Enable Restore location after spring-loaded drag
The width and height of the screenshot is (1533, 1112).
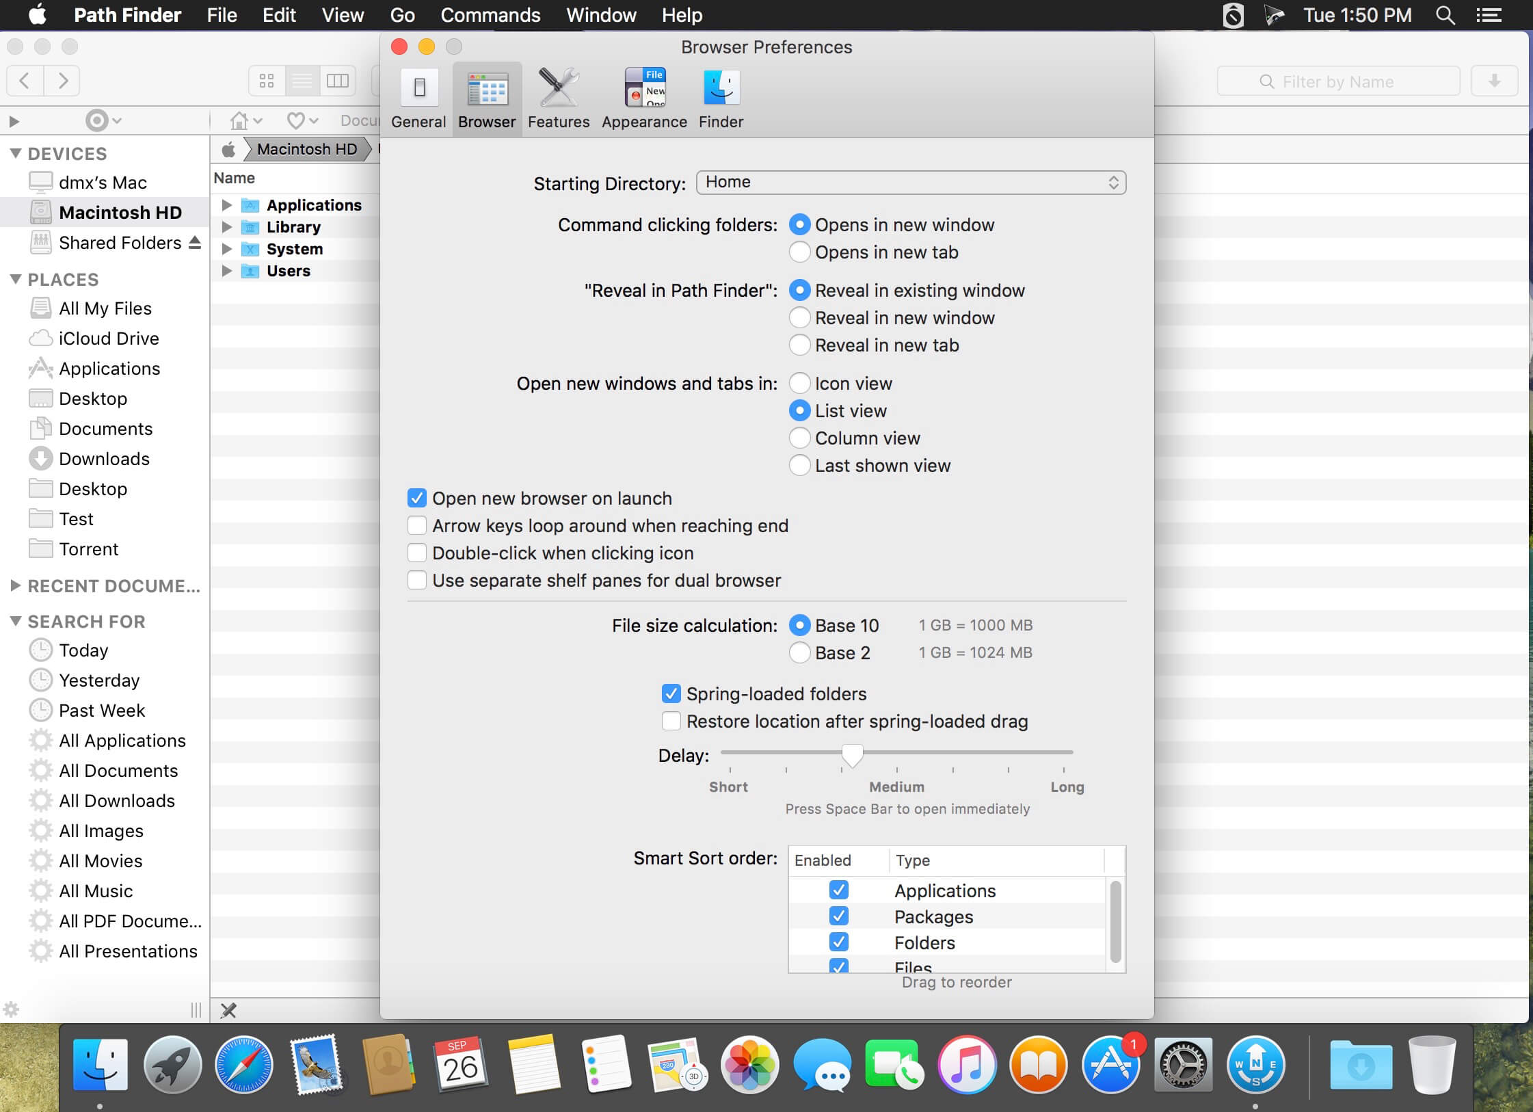671,722
